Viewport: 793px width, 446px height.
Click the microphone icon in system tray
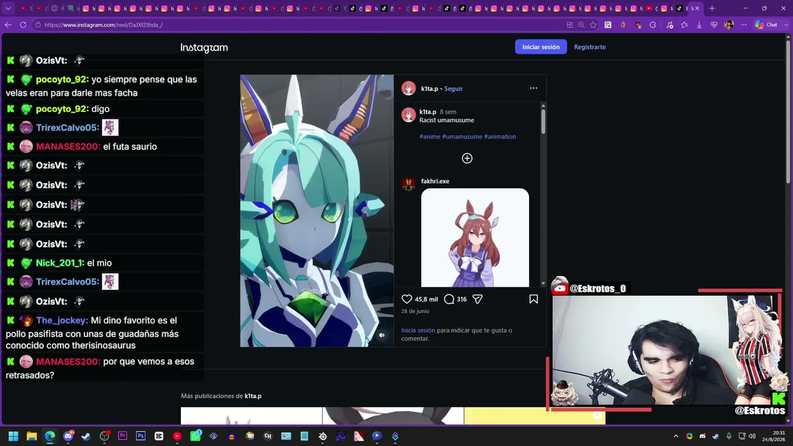tap(729, 436)
